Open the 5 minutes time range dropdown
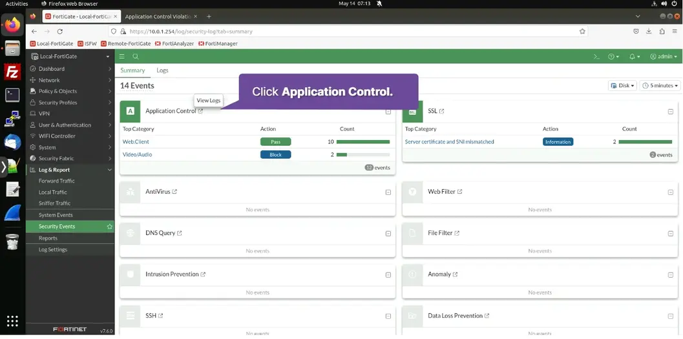The height and width of the screenshot is (339, 683). coord(660,86)
